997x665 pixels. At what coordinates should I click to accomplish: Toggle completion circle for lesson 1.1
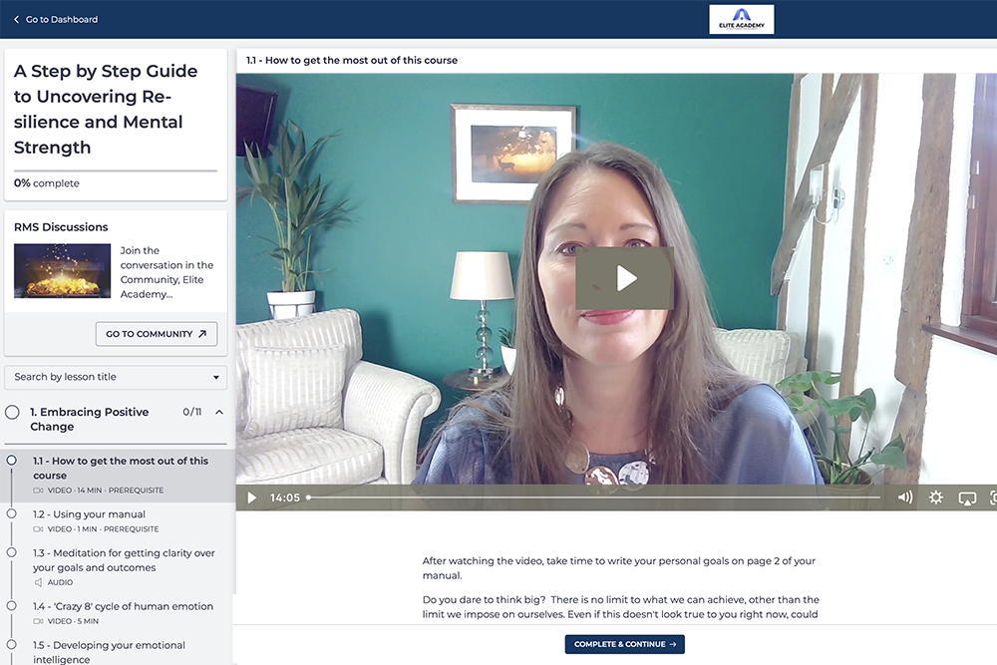tap(12, 461)
